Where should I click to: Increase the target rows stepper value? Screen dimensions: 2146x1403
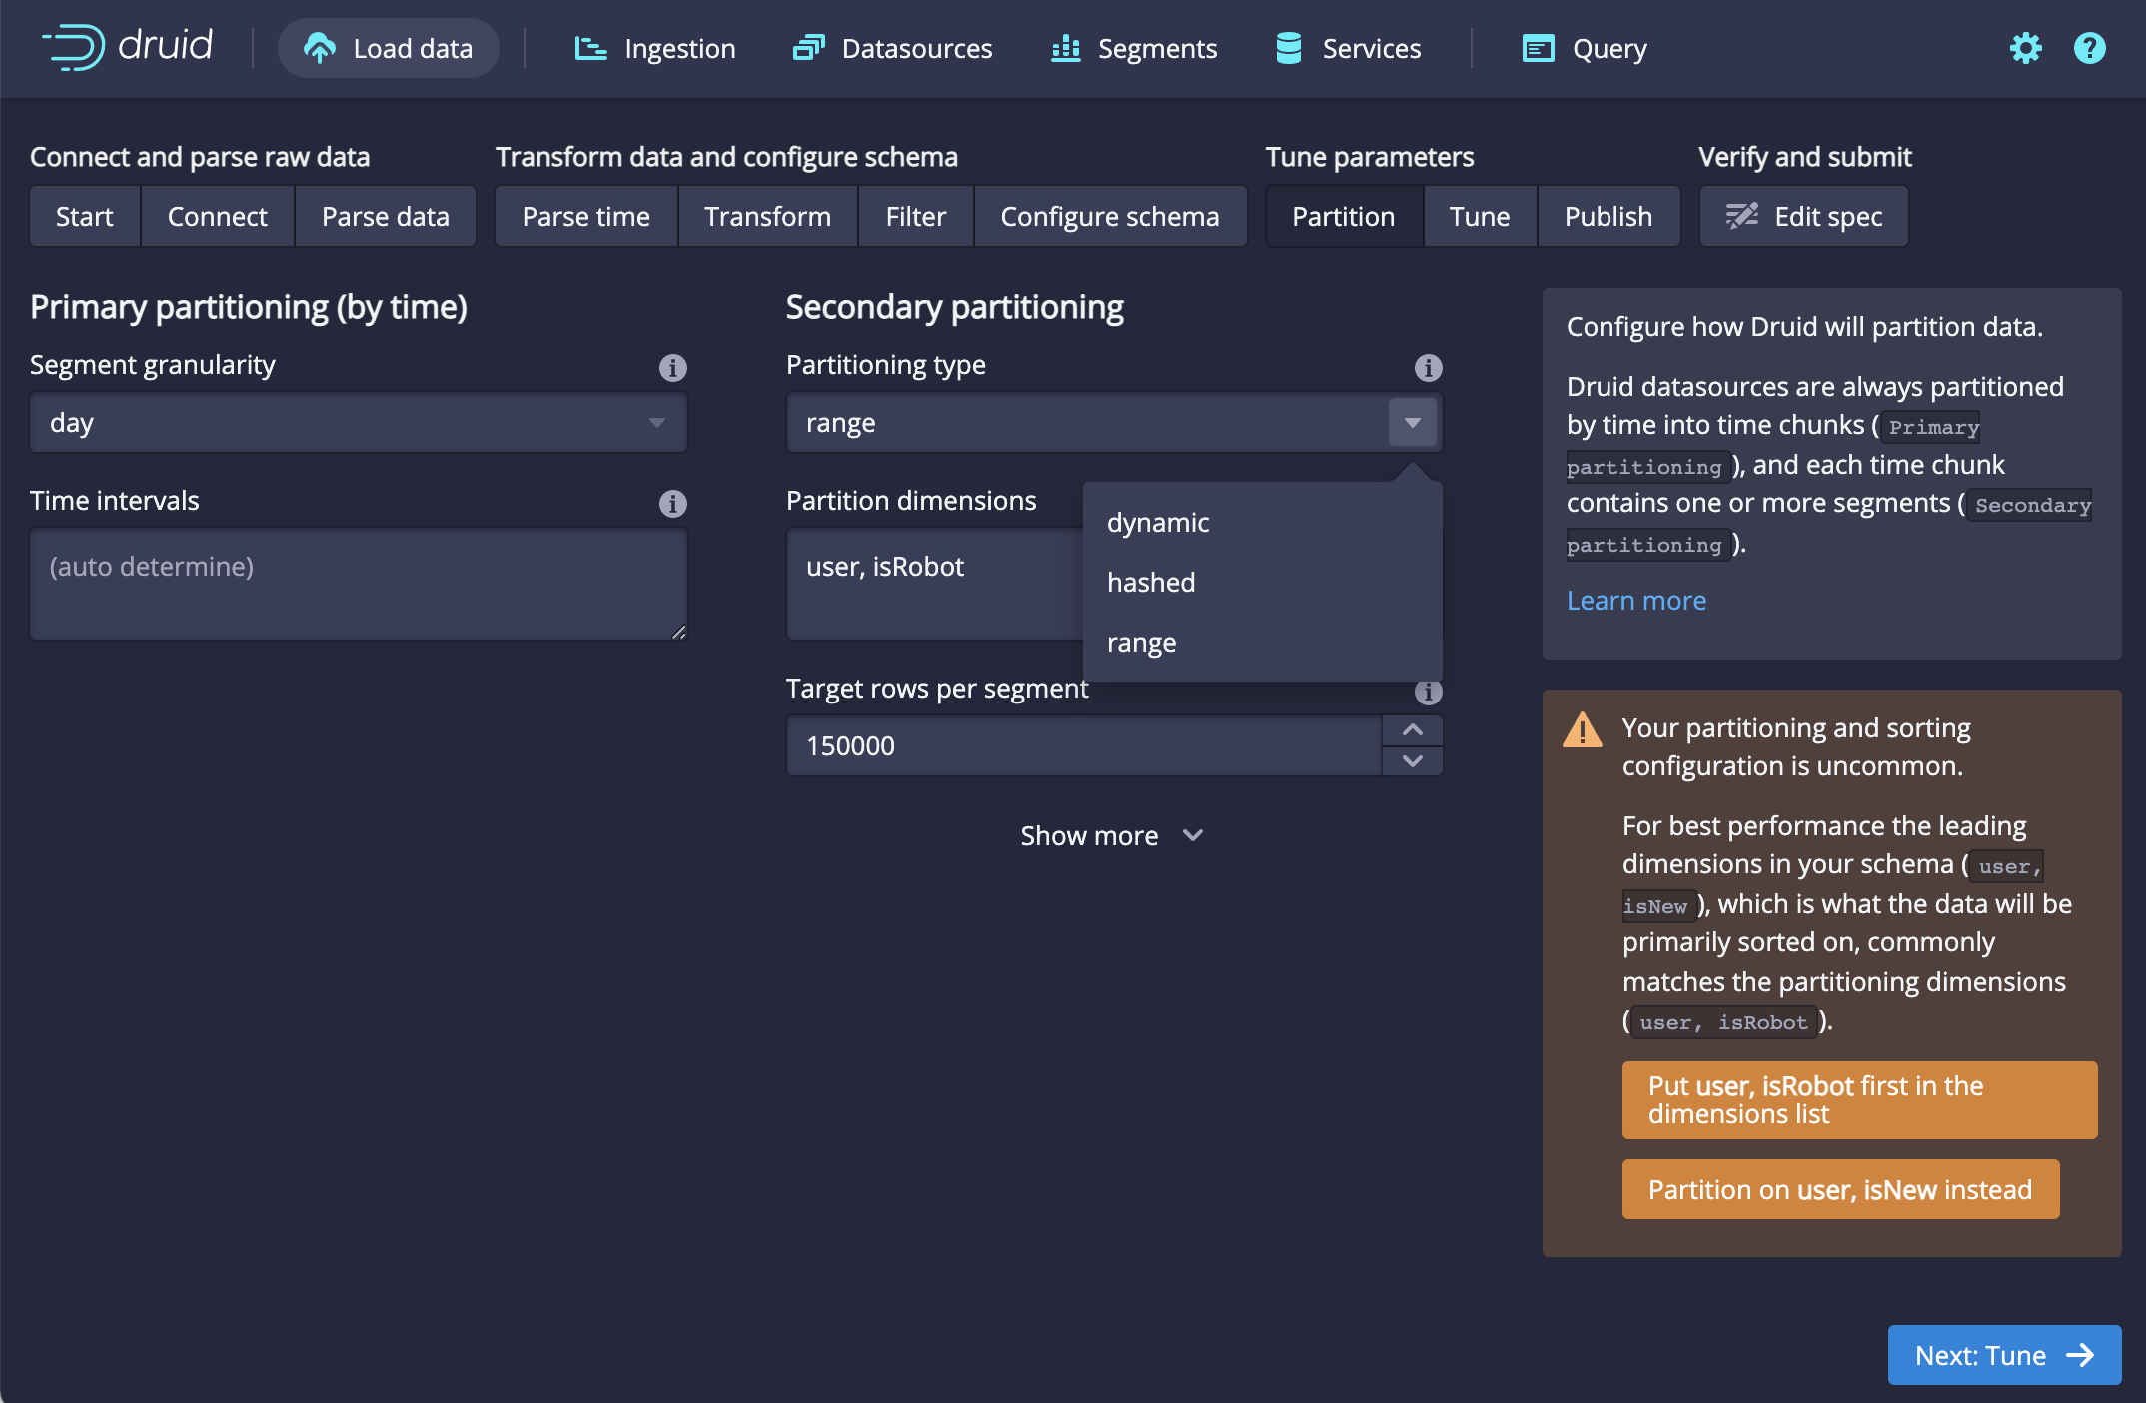tap(1412, 730)
